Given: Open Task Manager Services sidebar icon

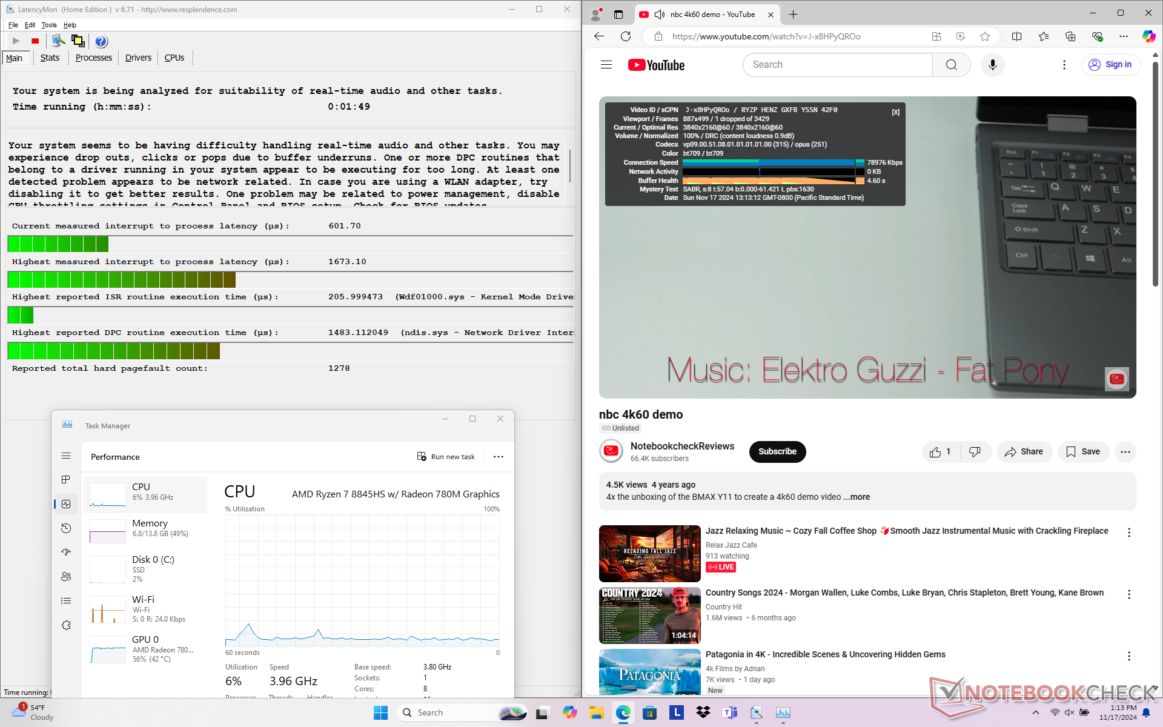Looking at the screenshot, I should pos(67,625).
